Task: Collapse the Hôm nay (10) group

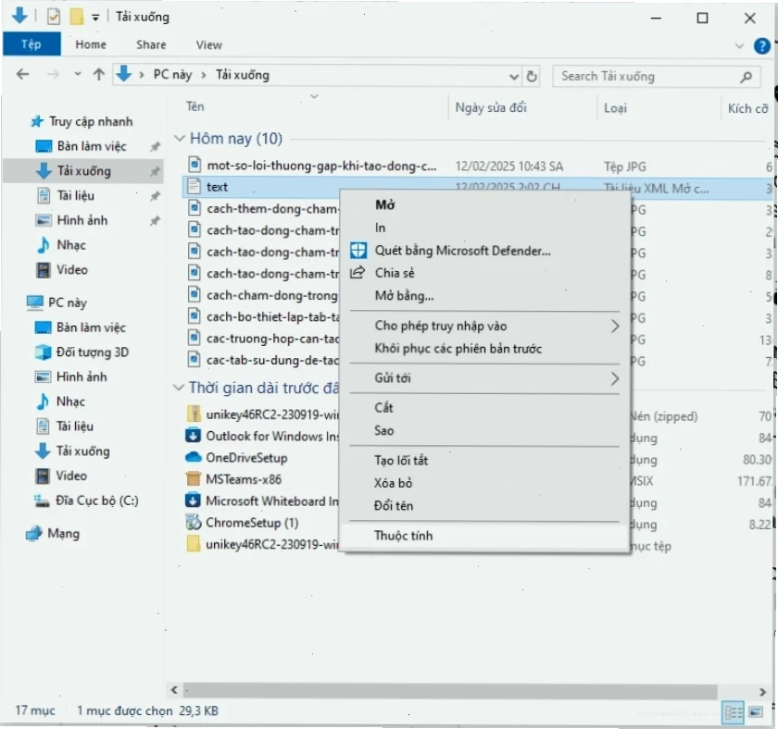Action: tap(179, 138)
